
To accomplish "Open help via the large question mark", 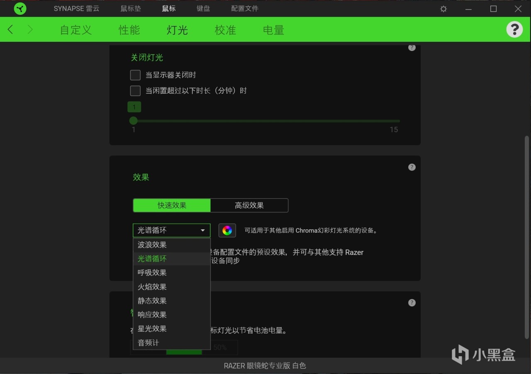I will 514,29.
